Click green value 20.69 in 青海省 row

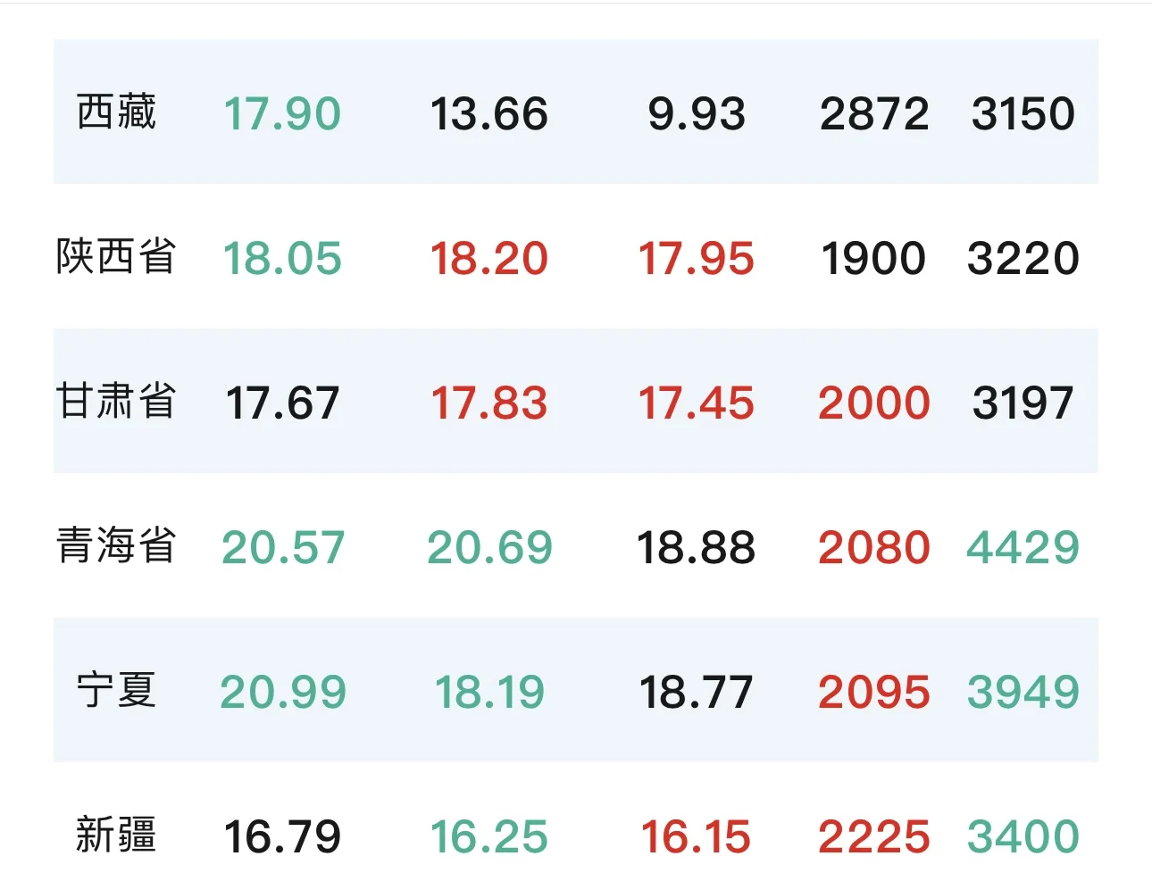point(489,548)
